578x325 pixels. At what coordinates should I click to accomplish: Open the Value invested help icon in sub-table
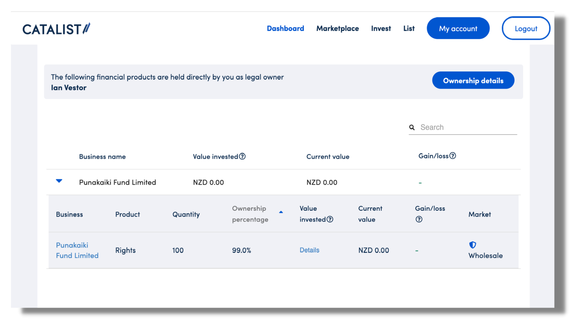330,219
